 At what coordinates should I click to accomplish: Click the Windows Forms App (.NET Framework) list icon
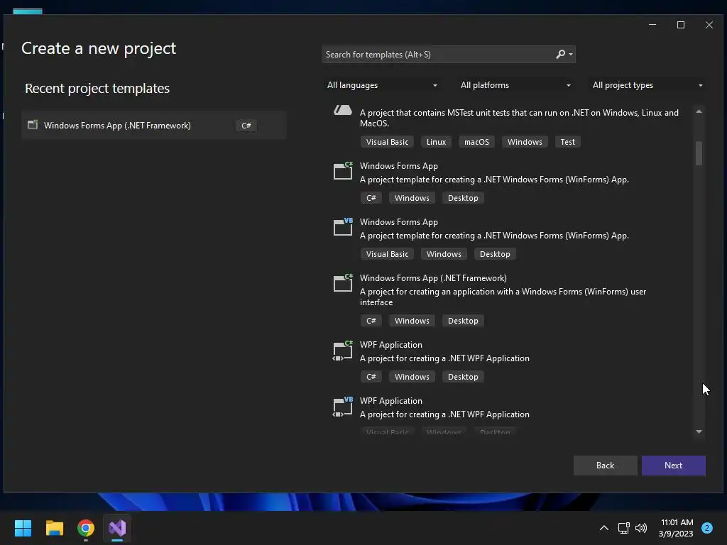[x=343, y=282]
